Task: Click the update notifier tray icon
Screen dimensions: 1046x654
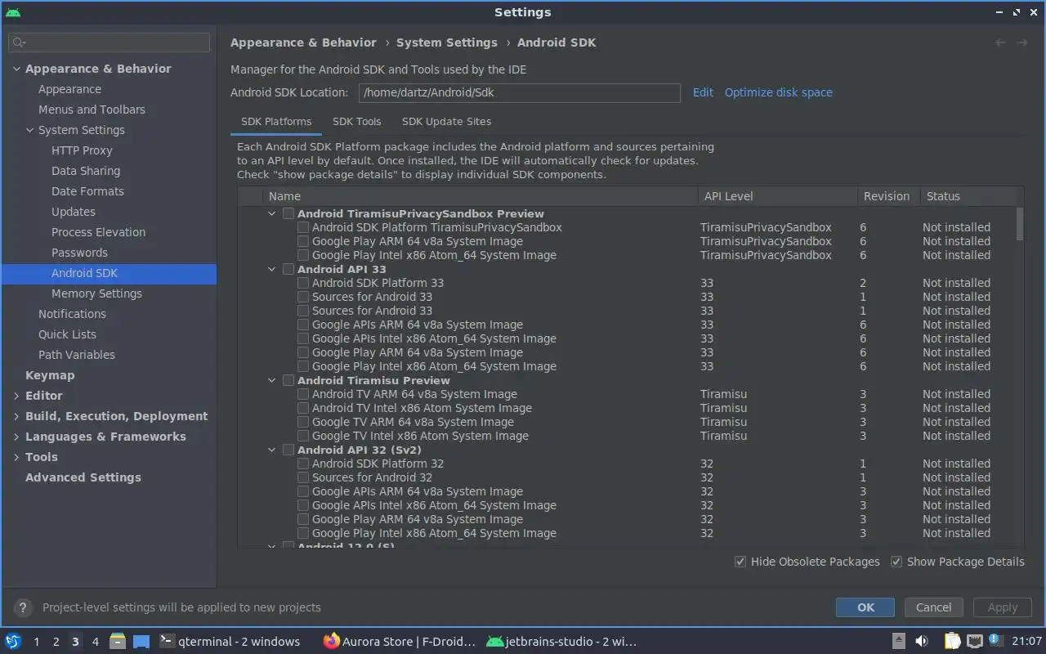Action: coord(995,640)
